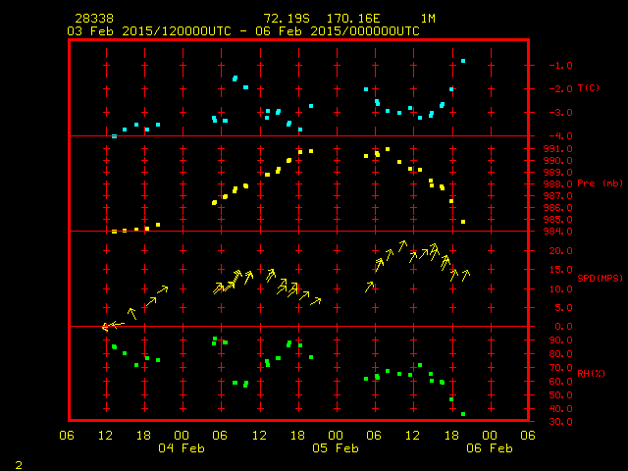The height and width of the screenshot is (471, 628).
Task: Click the -1.0 temperature tick label
Action: tap(561, 66)
